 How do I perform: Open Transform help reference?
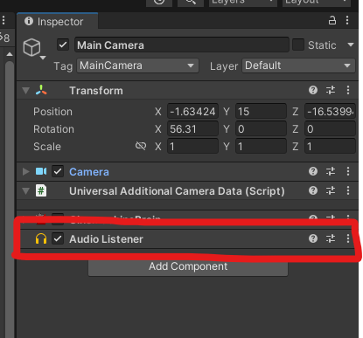[313, 90]
